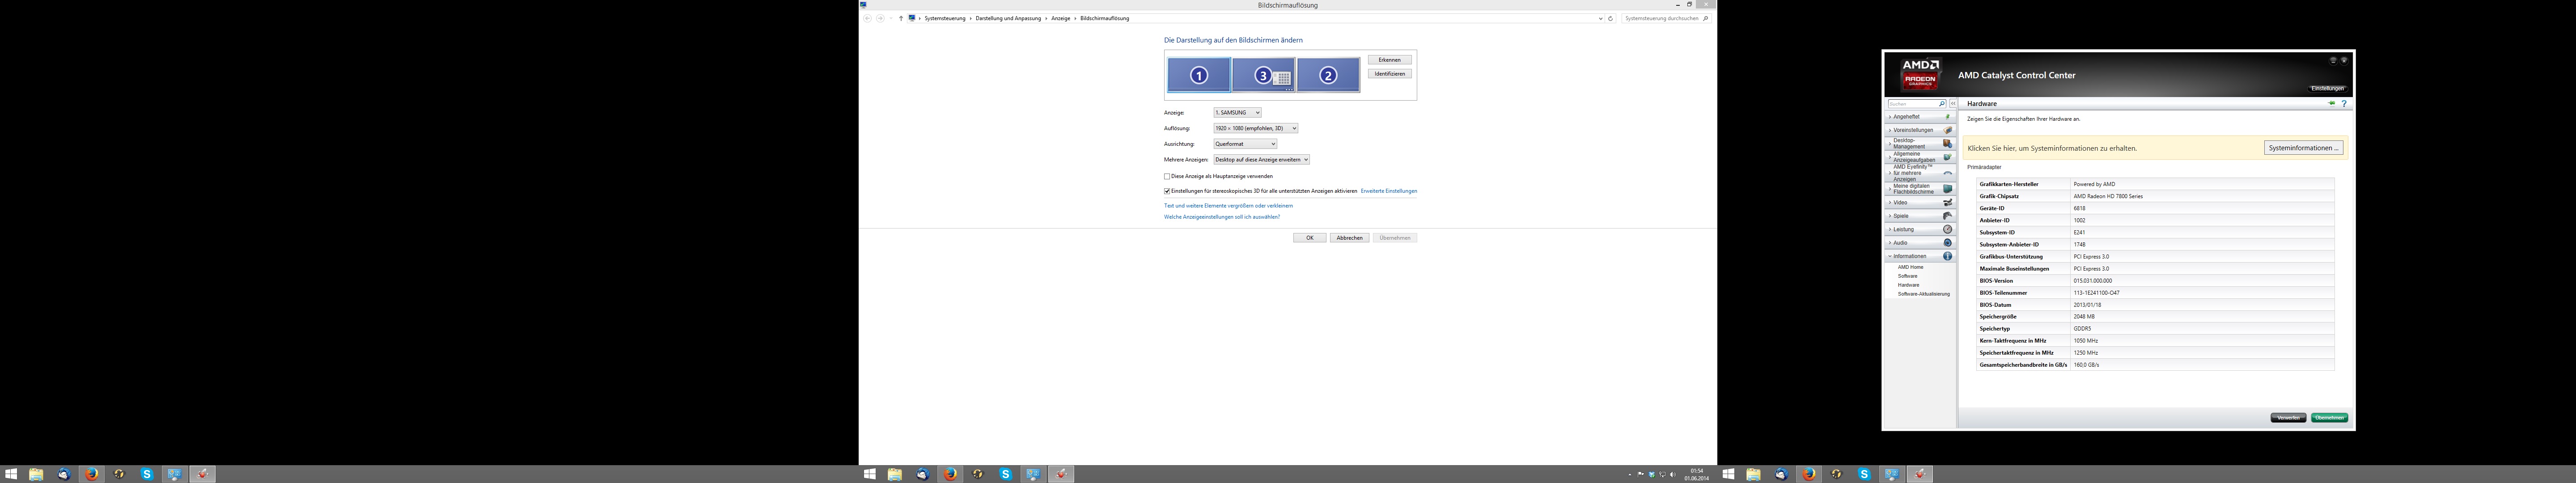The image size is (2576, 483).
Task: Click the Leistung gauge icon
Action: click(x=1947, y=229)
